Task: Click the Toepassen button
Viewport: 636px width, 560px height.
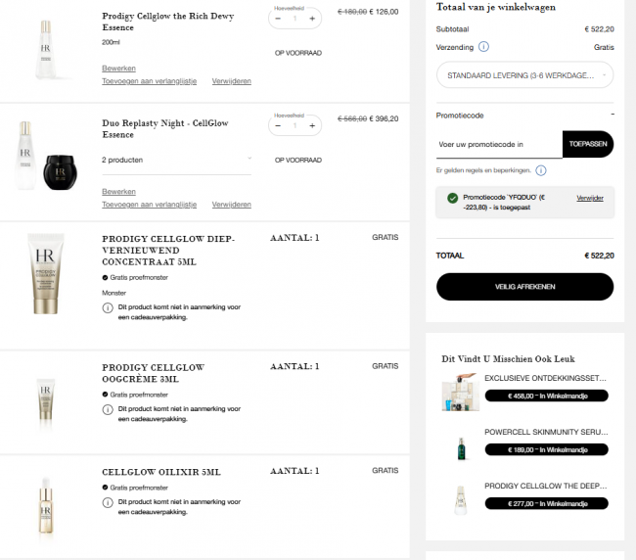Action: coord(588,144)
